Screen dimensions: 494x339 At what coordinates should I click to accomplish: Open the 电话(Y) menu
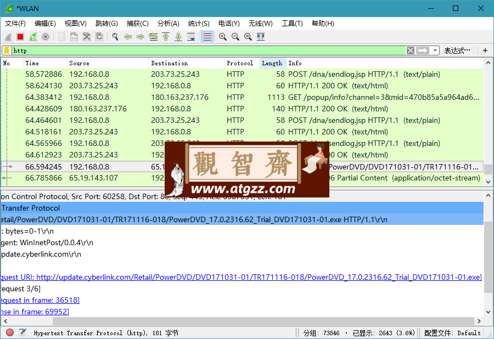229,24
